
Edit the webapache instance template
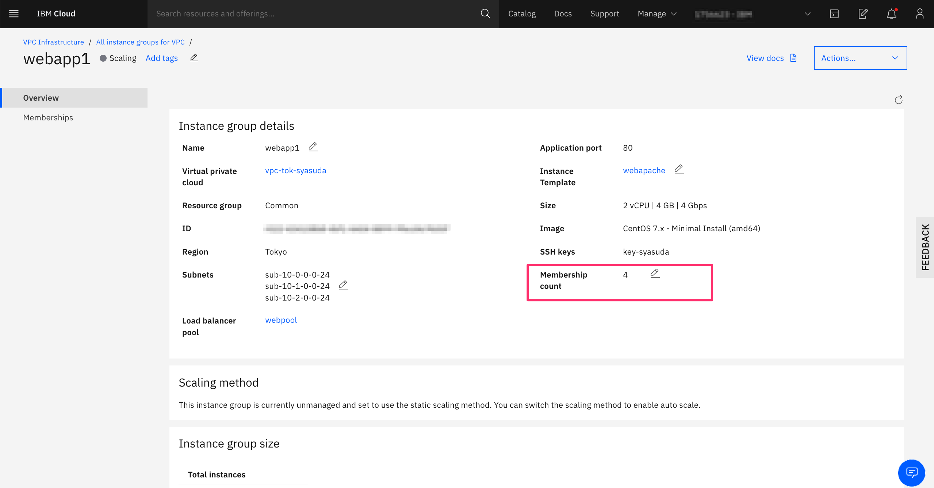pos(679,169)
